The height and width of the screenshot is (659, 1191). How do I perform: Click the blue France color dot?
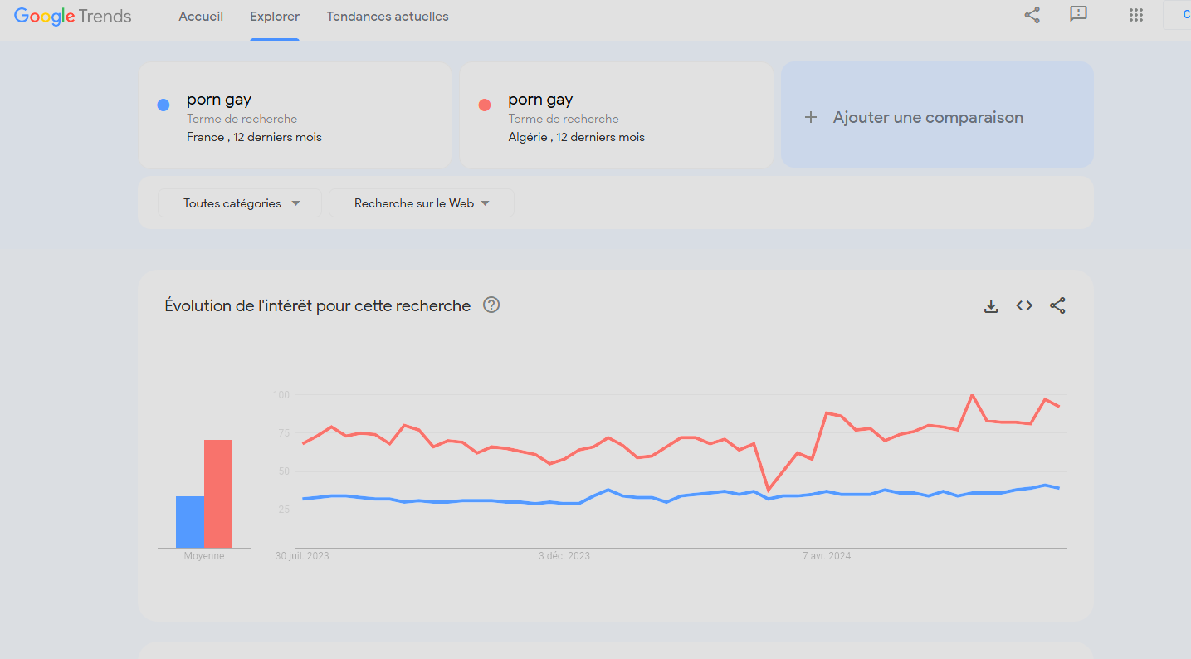point(164,105)
